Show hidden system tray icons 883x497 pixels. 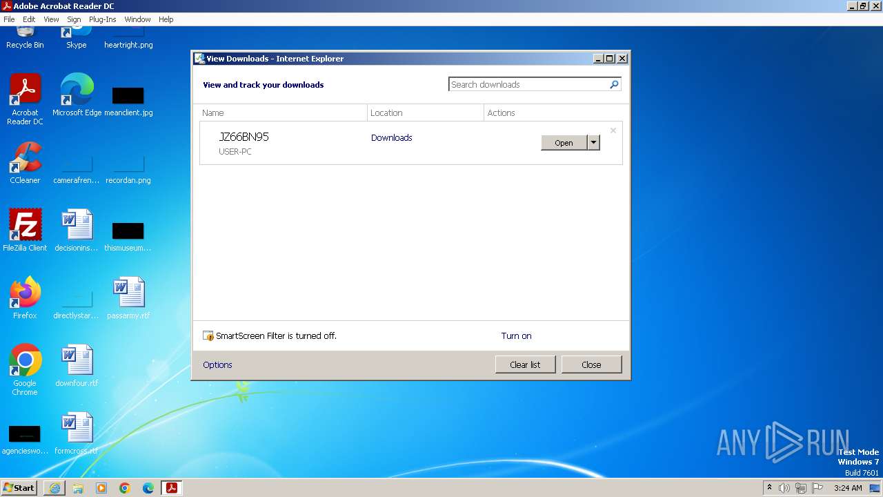pyautogui.click(x=769, y=487)
